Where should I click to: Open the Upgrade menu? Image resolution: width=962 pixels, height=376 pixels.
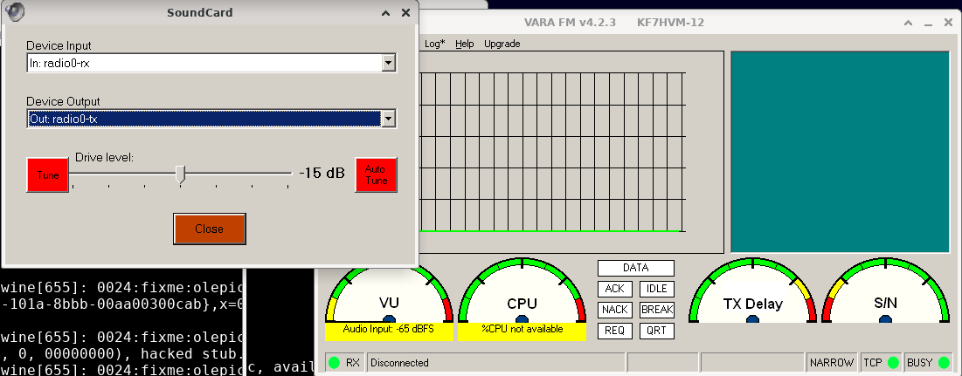502,44
